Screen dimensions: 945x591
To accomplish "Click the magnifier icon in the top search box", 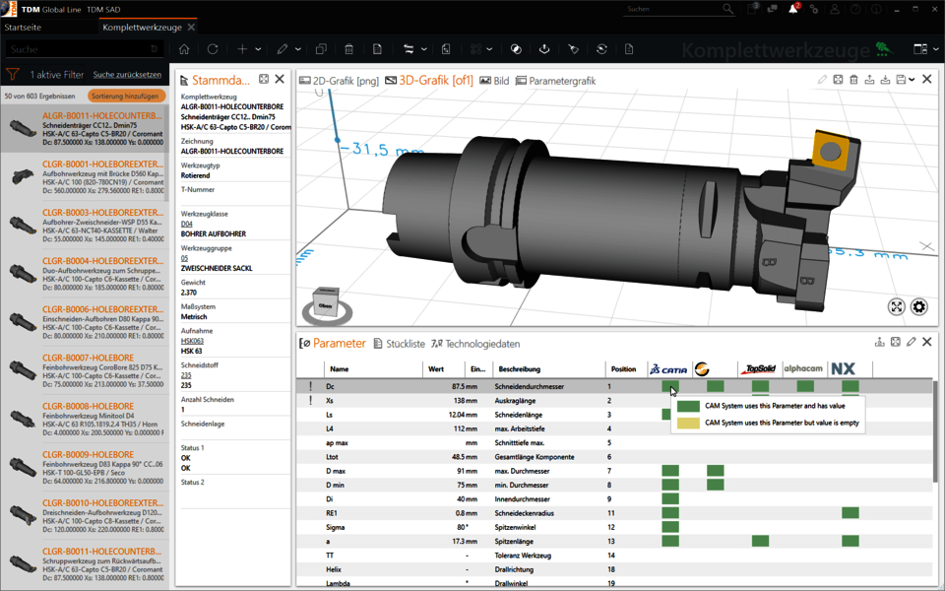I will [x=728, y=9].
